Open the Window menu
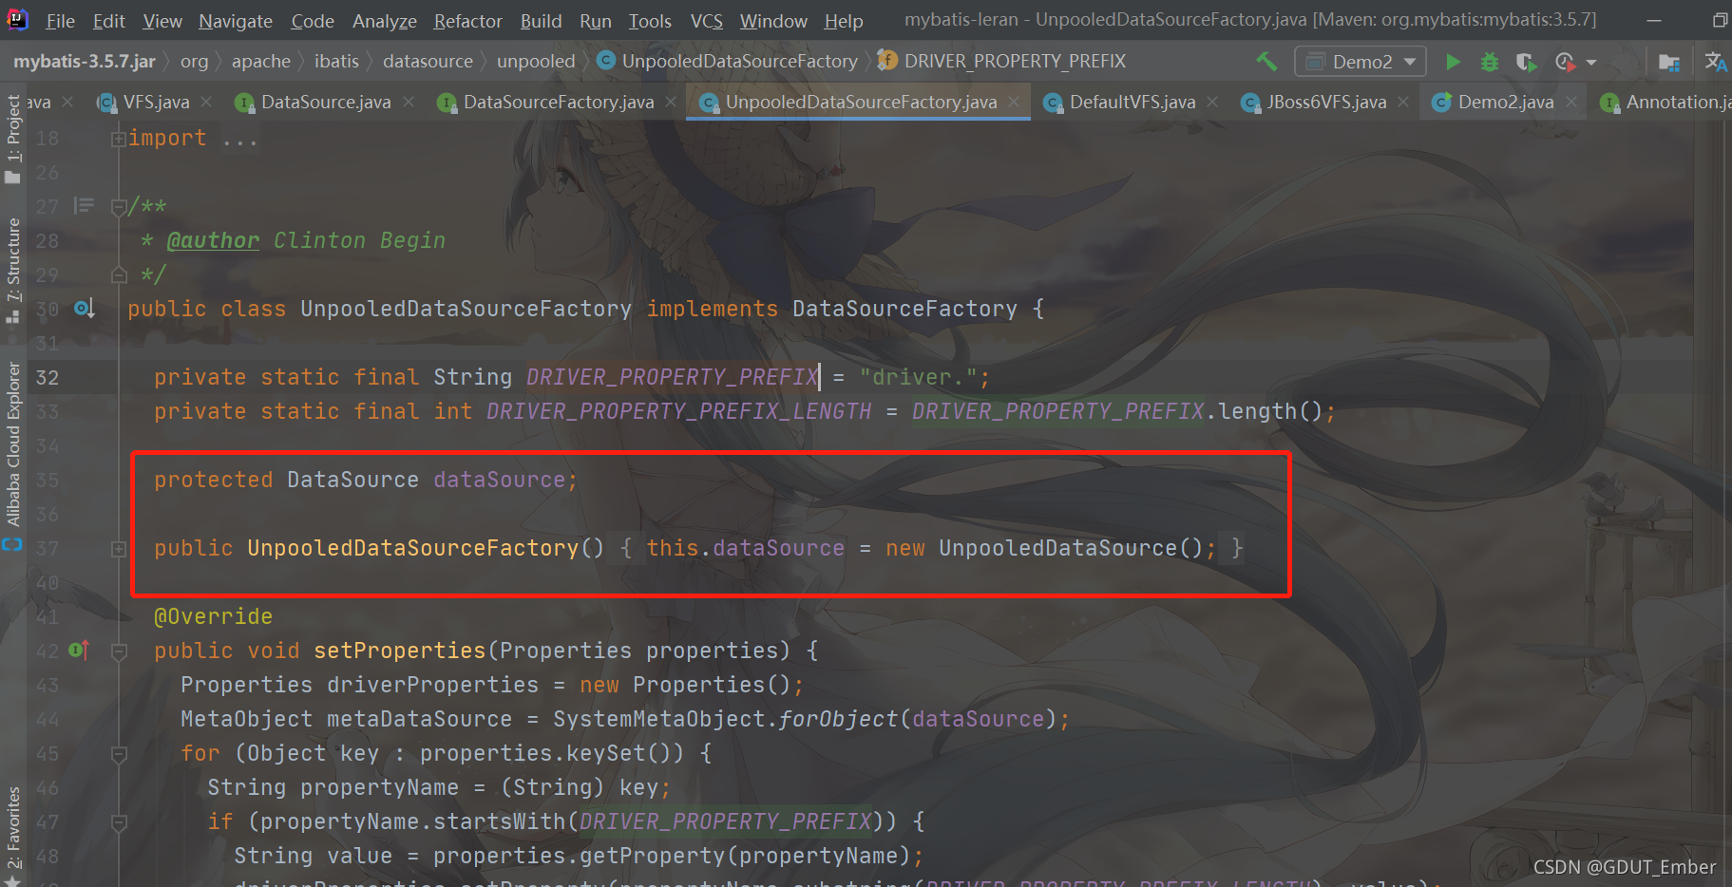Image resolution: width=1732 pixels, height=887 pixels. click(773, 21)
